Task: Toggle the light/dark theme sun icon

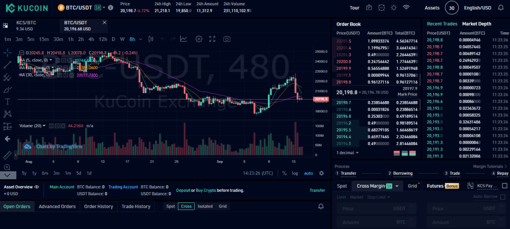Action: point(394,8)
